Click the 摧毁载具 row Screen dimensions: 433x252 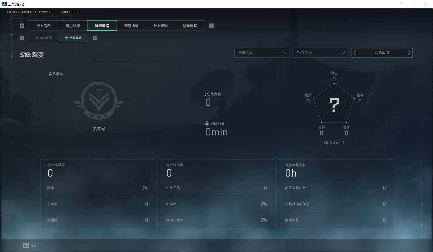tap(335, 220)
